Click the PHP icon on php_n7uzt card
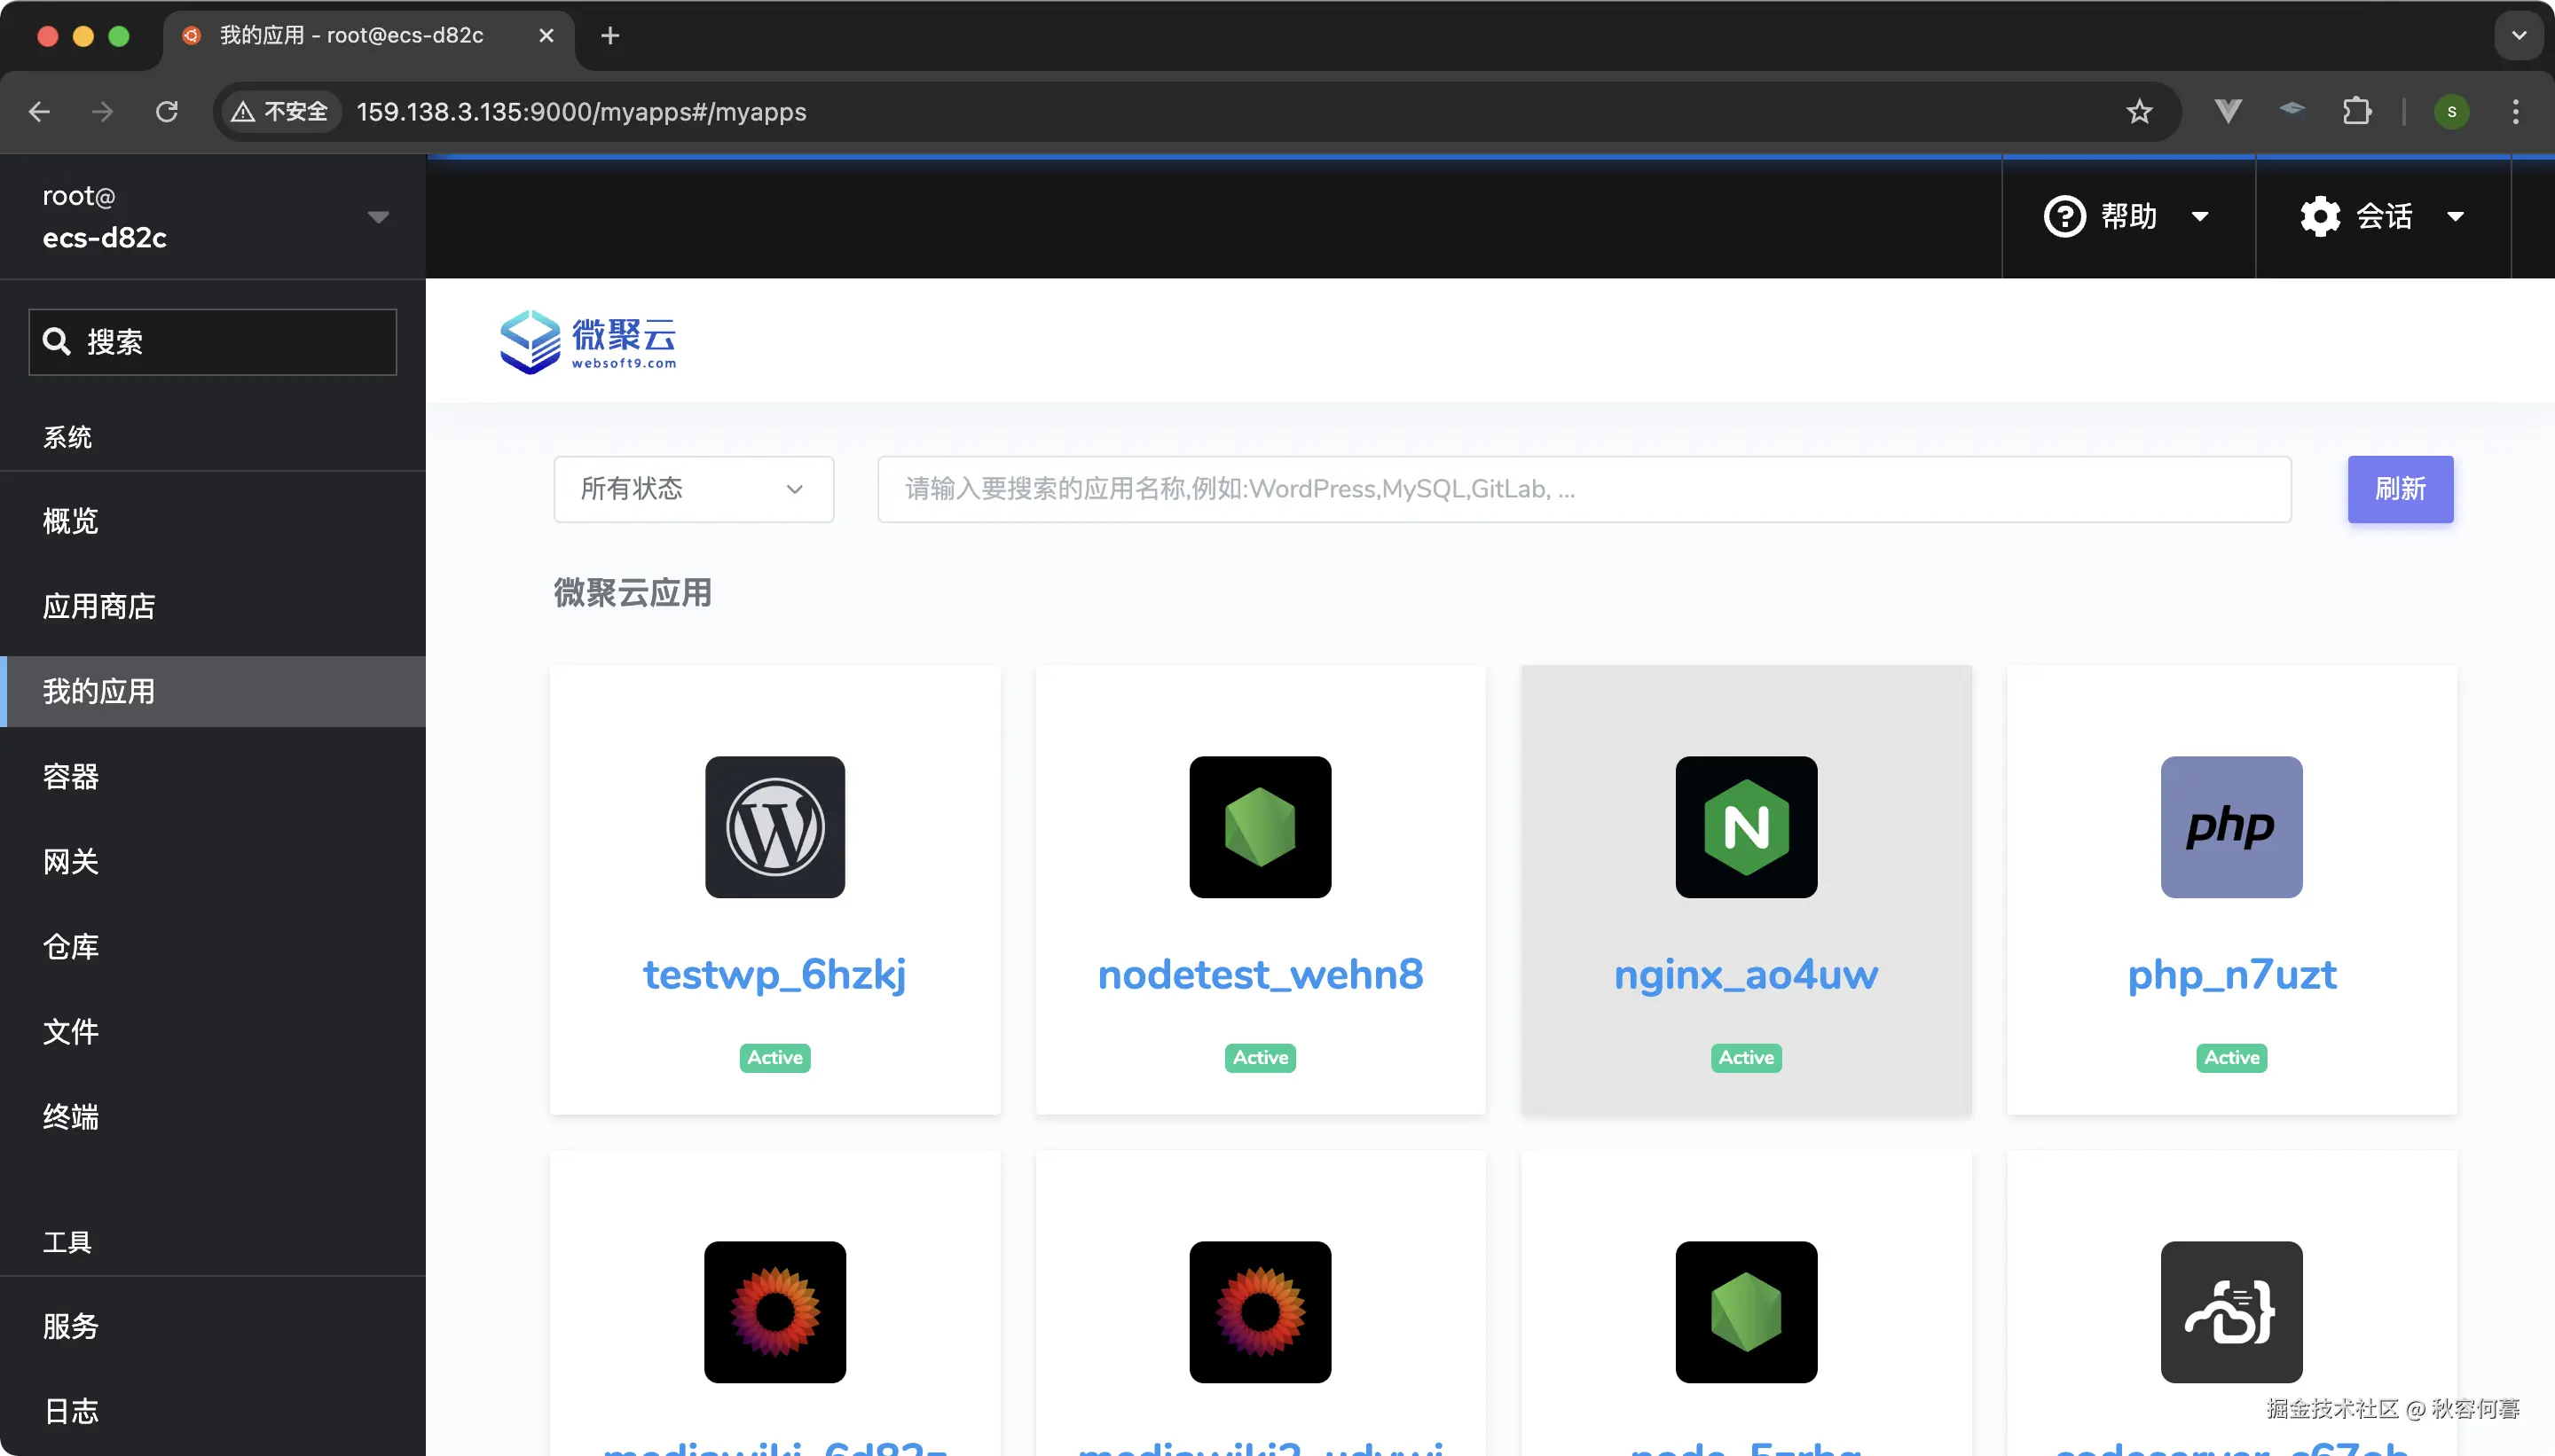 [x=2231, y=827]
